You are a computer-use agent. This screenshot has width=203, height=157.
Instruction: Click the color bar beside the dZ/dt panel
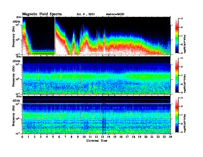point(177,115)
